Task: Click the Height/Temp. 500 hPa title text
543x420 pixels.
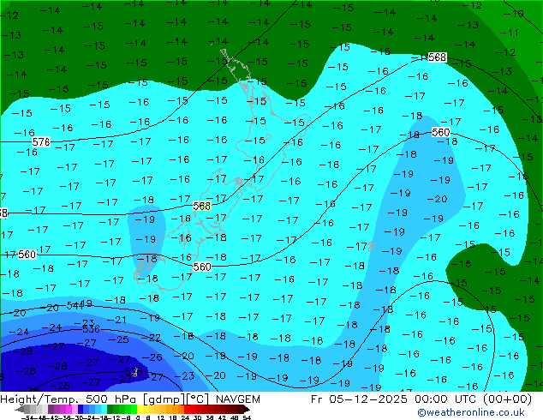Action: [x=69, y=399]
